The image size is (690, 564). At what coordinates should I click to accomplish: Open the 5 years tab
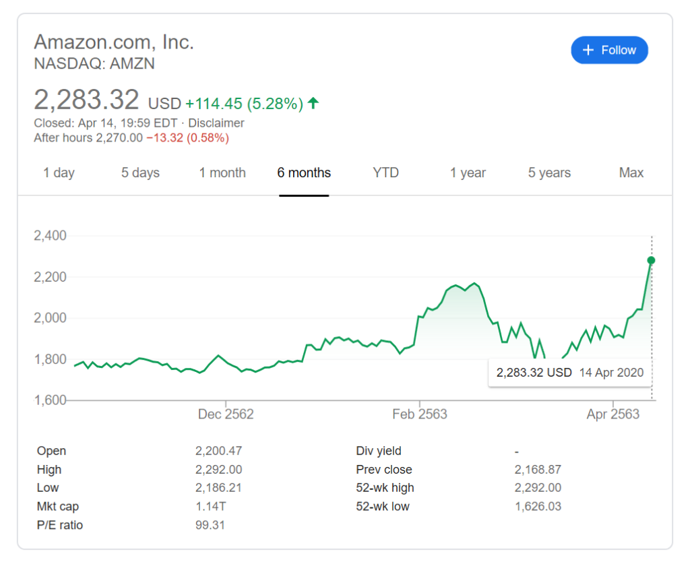[x=549, y=173]
